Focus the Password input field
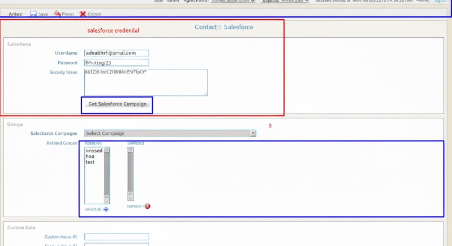The image size is (452, 246). pyautogui.click(x=117, y=63)
